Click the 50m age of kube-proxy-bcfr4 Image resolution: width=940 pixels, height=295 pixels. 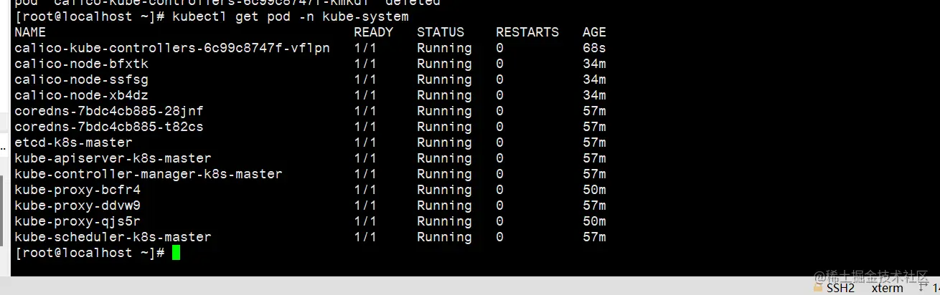point(594,190)
